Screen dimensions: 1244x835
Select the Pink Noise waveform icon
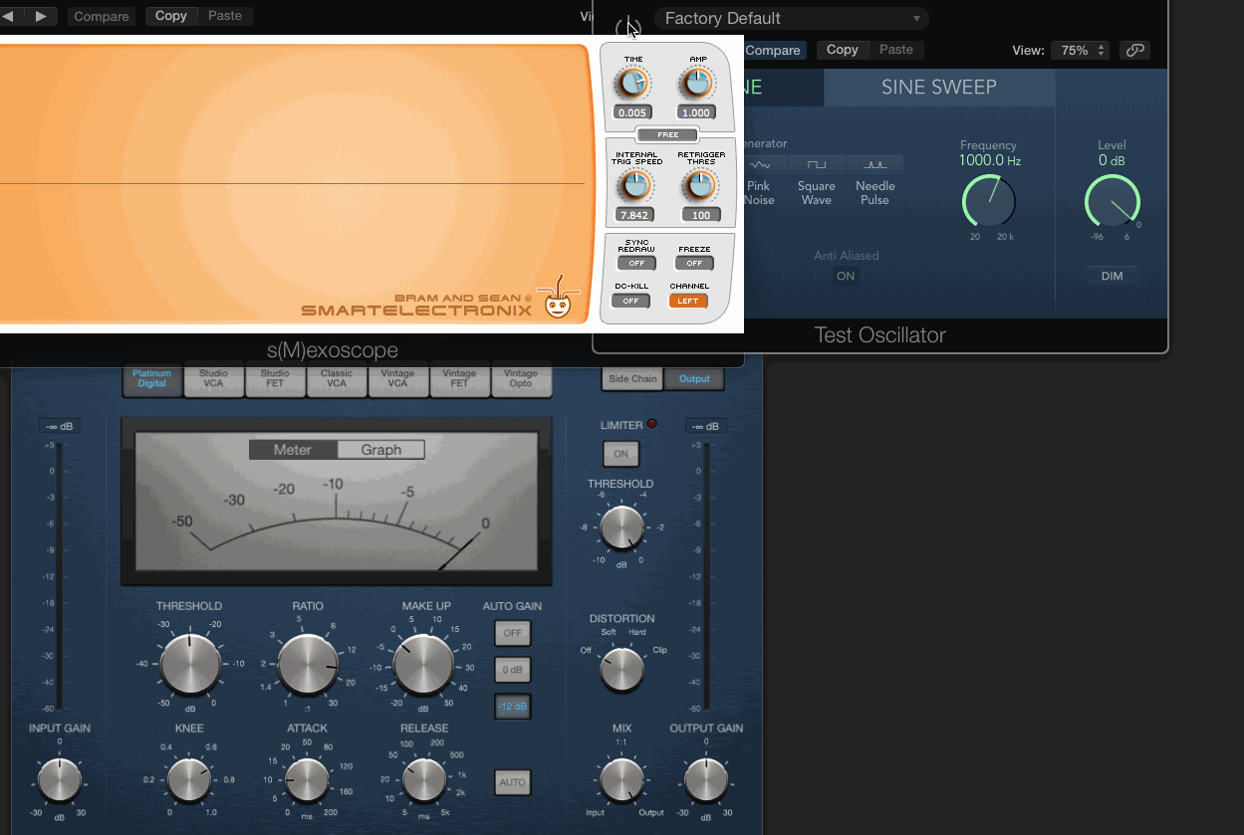pos(759,164)
